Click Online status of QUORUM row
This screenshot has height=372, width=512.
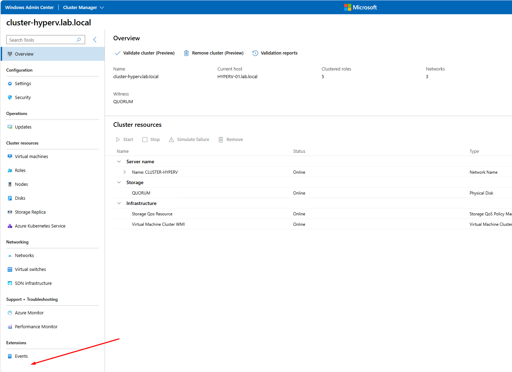click(x=299, y=193)
